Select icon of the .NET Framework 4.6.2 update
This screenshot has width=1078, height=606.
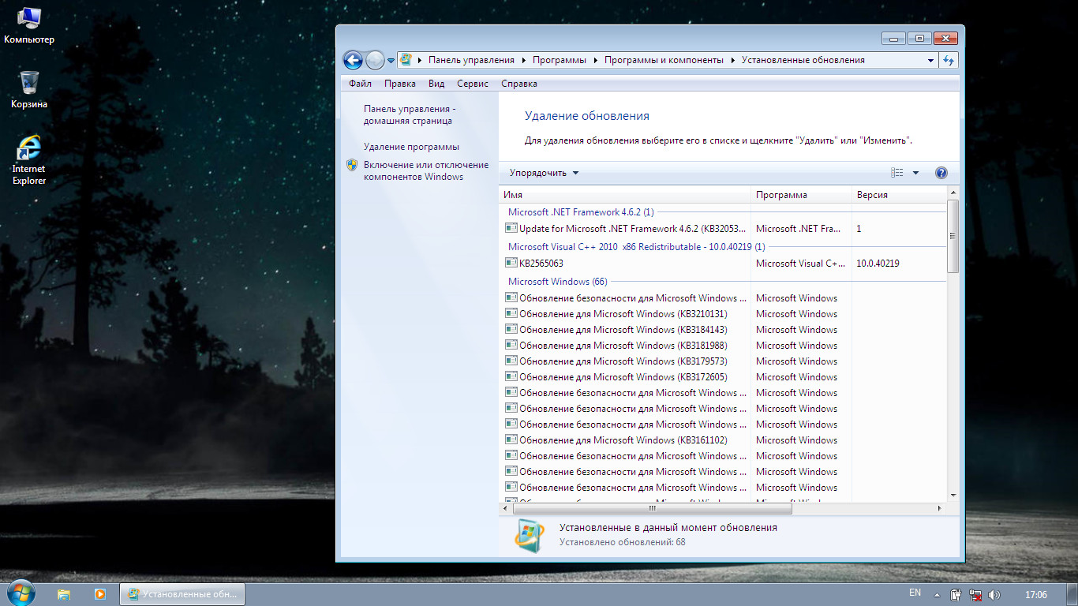(x=511, y=228)
